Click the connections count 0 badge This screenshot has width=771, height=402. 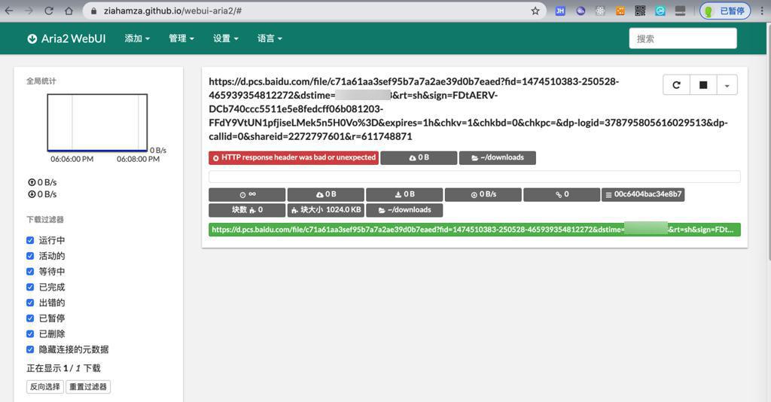click(x=562, y=195)
